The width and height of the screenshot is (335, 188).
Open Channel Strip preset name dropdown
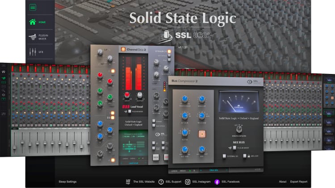(134, 163)
